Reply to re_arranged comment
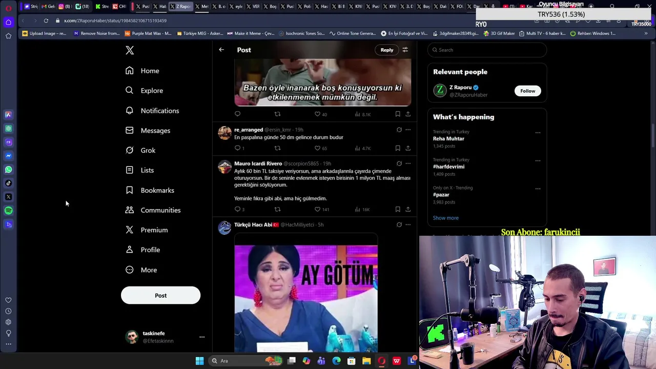The height and width of the screenshot is (369, 656). (x=237, y=148)
